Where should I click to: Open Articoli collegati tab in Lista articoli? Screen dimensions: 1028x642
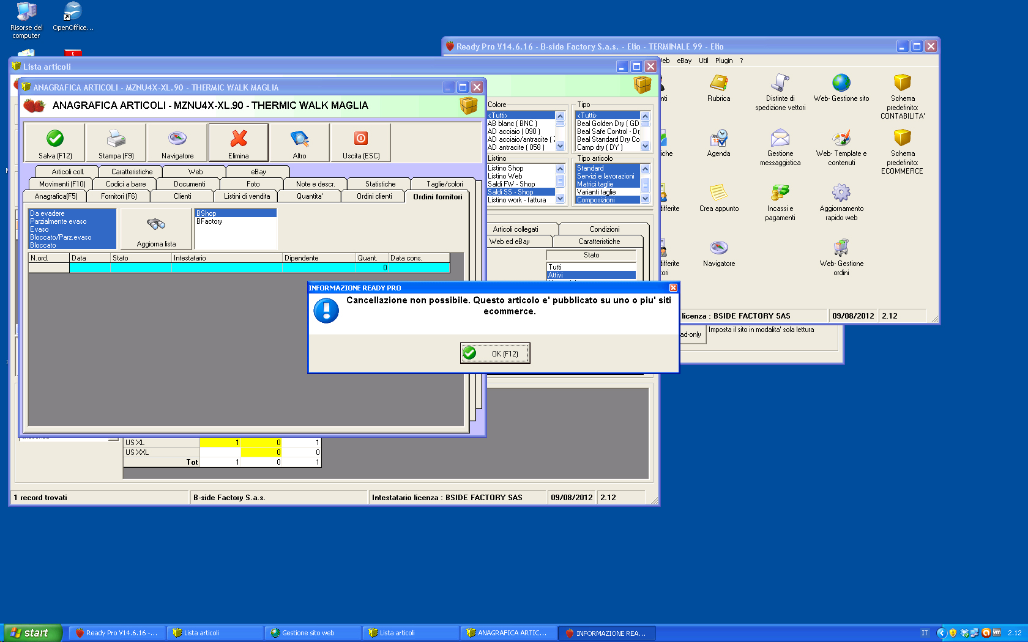point(515,229)
